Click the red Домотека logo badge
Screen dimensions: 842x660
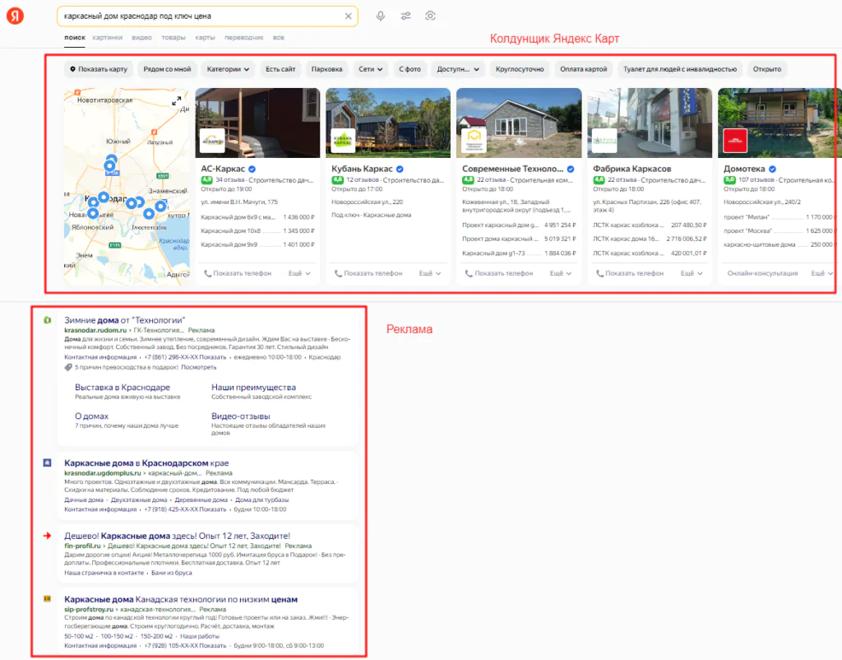[735, 141]
